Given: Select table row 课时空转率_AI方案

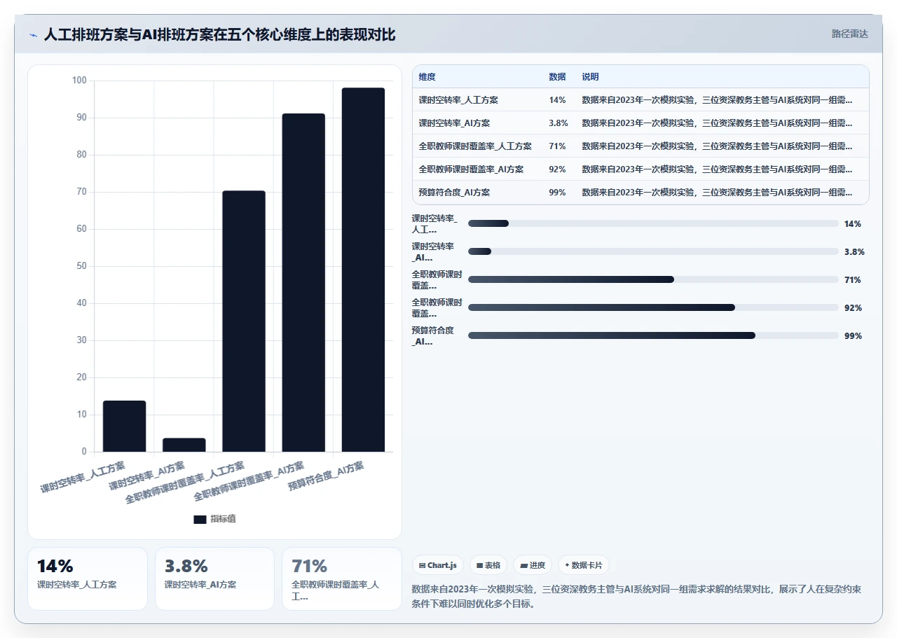Looking at the screenshot, I should point(641,123).
